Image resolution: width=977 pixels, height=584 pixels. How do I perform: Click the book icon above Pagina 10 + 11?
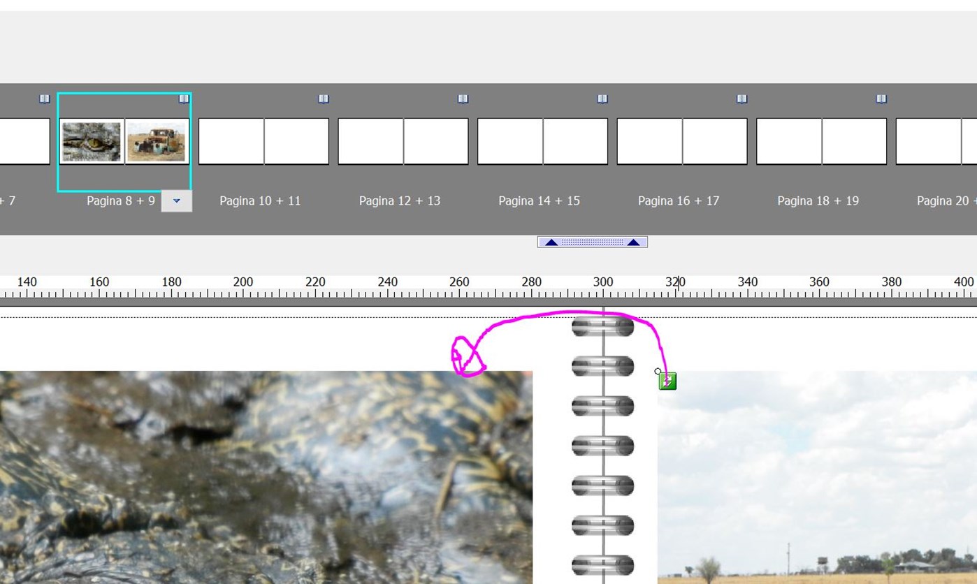pos(324,99)
